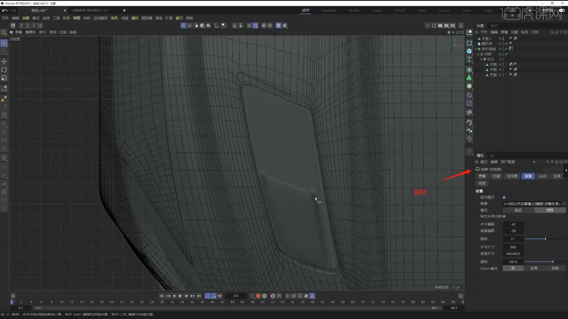Toggle Y axis lock icon

[x=28, y=25]
